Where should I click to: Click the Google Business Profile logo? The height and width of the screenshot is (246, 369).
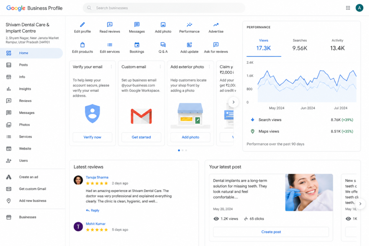click(34, 8)
